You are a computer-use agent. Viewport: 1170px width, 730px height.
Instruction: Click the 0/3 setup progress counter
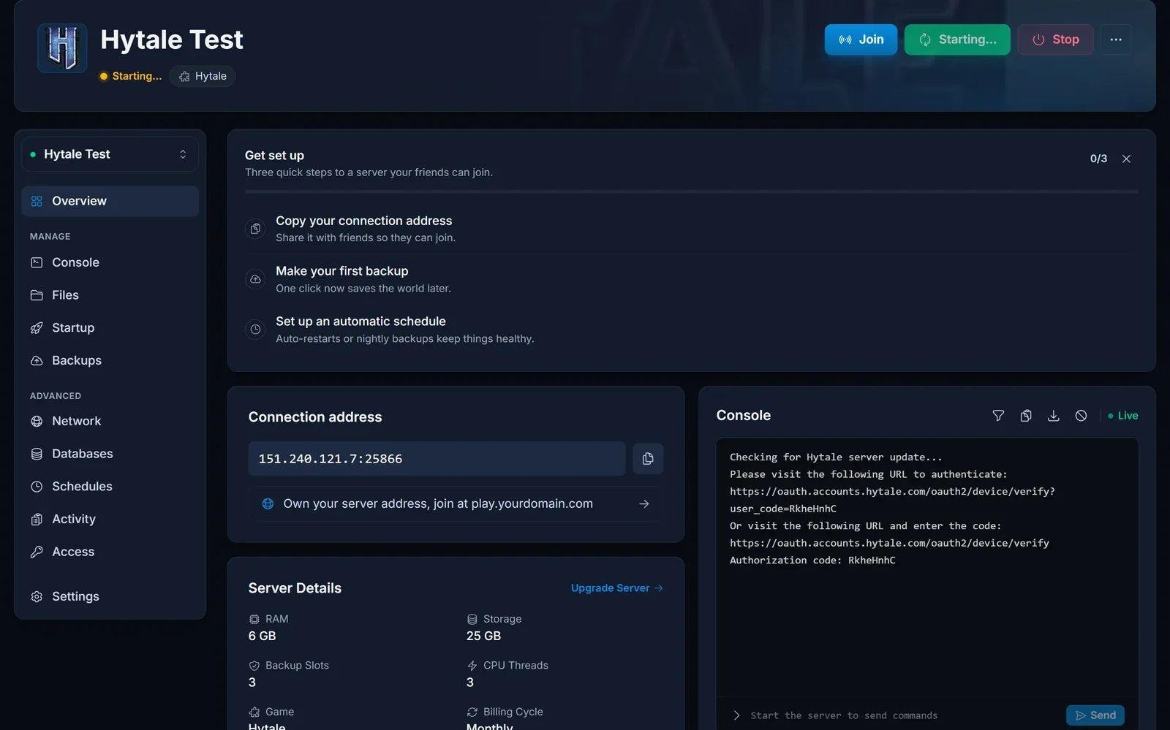pyautogui.click(x=1098, y=159)
